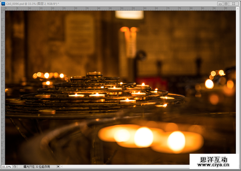Close the CAS_0096.psd document window
Viewport: 241px width, 171px height.
point(233,4)
